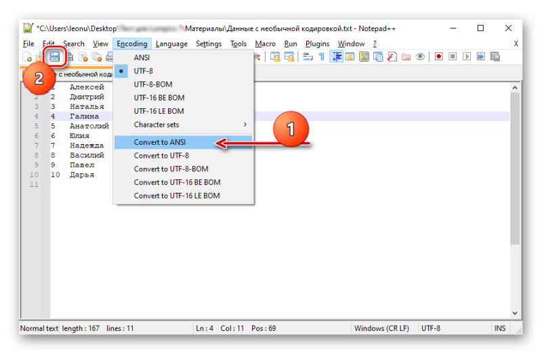Open the Settings menu
The height and width of the screenshot is (354, 542).
coord(209,44)
